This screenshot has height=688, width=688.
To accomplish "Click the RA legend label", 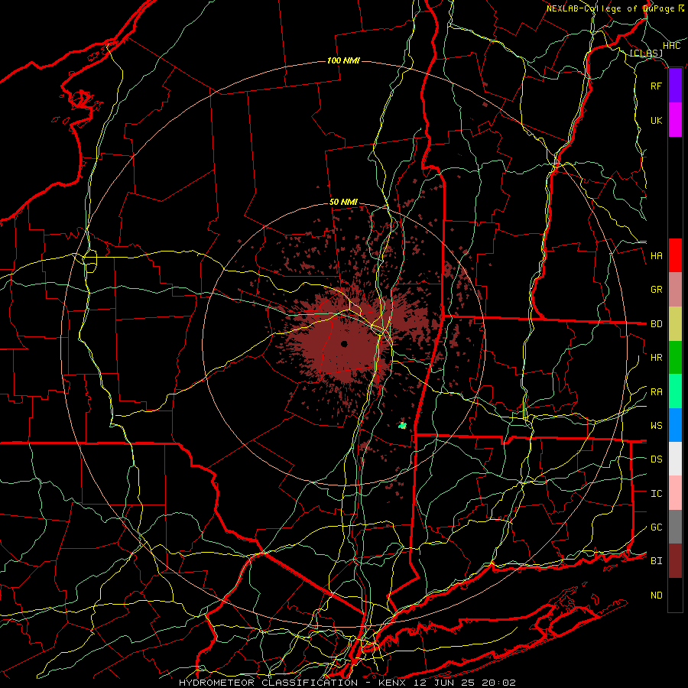I will [656, 392].
